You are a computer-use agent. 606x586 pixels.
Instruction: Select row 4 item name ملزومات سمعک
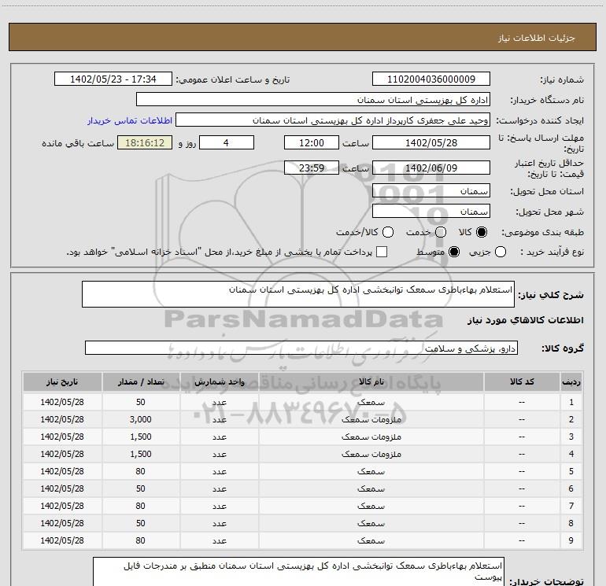[371, 455]
